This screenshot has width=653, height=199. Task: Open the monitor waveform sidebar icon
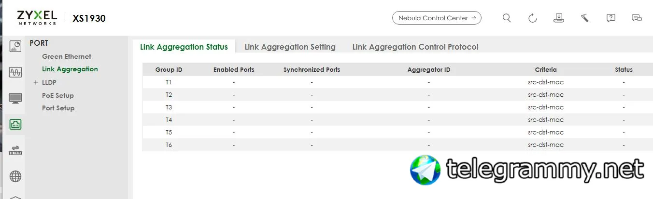point(15,72)
